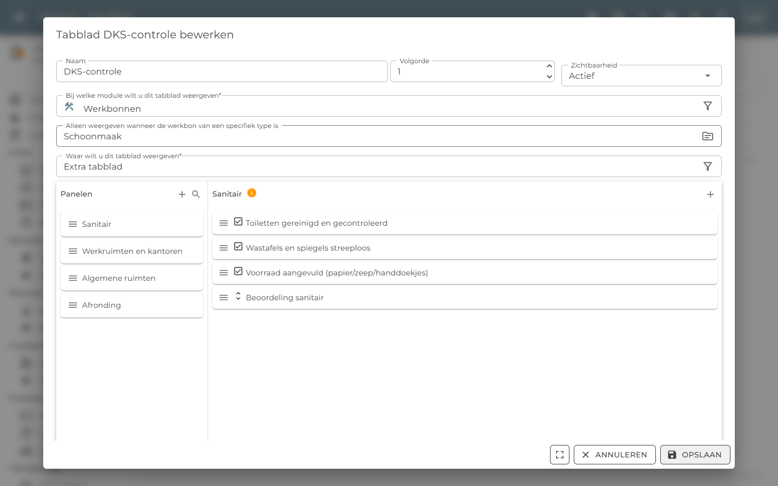Image resolution: width=778 pixels, height=486 pixels.
Task: Save with the Opslaan button
Action: coord(695,455)
